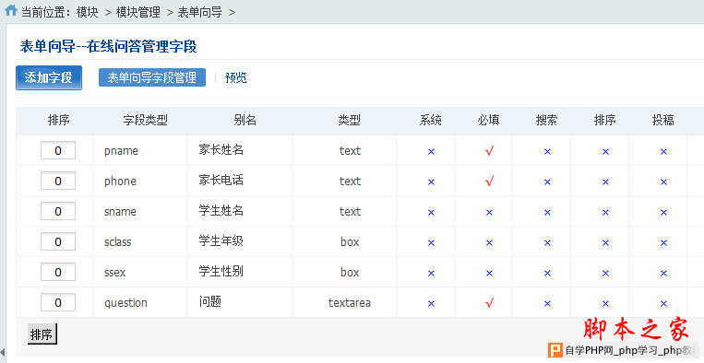Click the 家长电话 alias cell
Image resolution: width=704 pixels, height=363 pixels.
[221, 181]
